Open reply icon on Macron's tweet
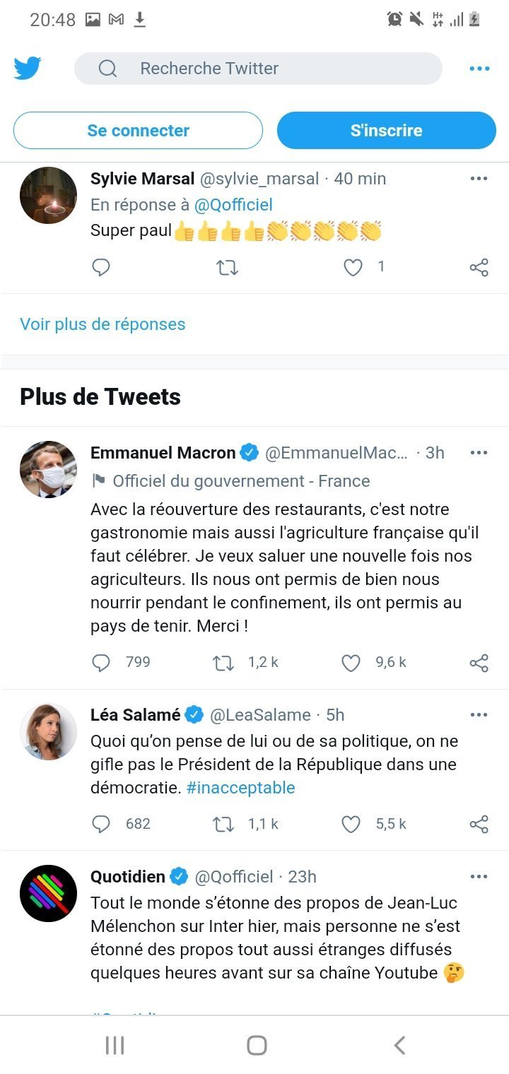Screen dimensions: 509x1074 101,663
